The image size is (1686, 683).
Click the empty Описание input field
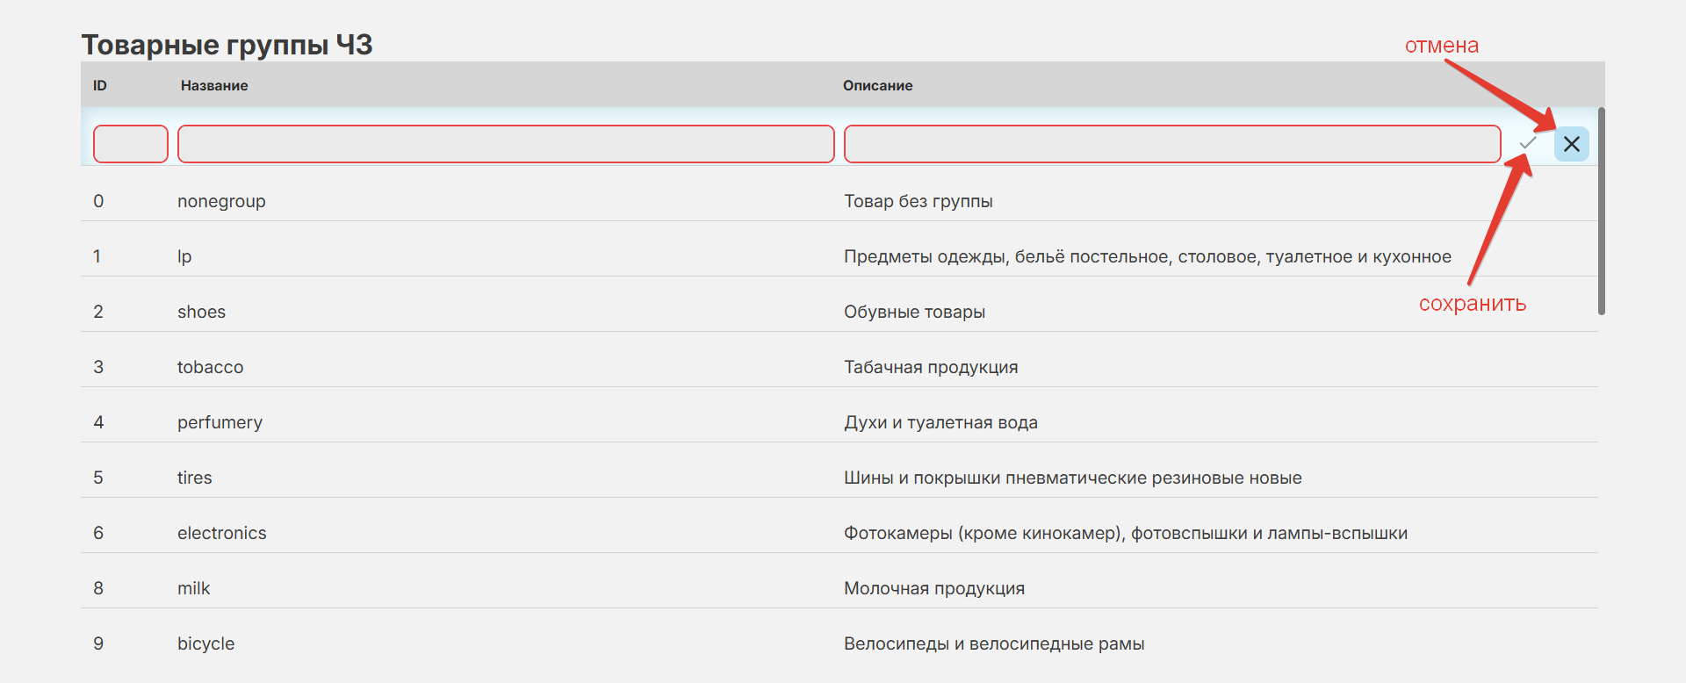[1171, 144]
